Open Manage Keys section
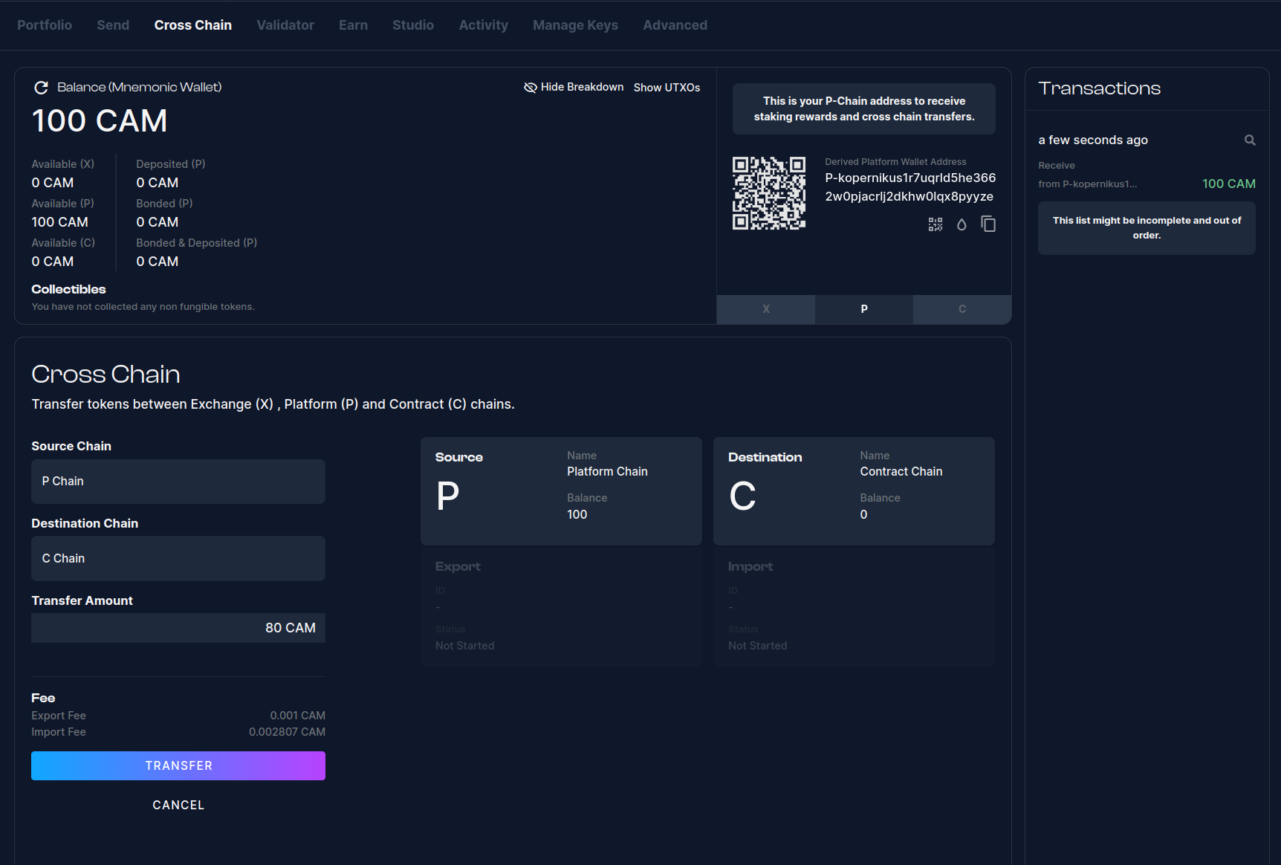Screen dimensions: 1281x865 pos(575,25)
